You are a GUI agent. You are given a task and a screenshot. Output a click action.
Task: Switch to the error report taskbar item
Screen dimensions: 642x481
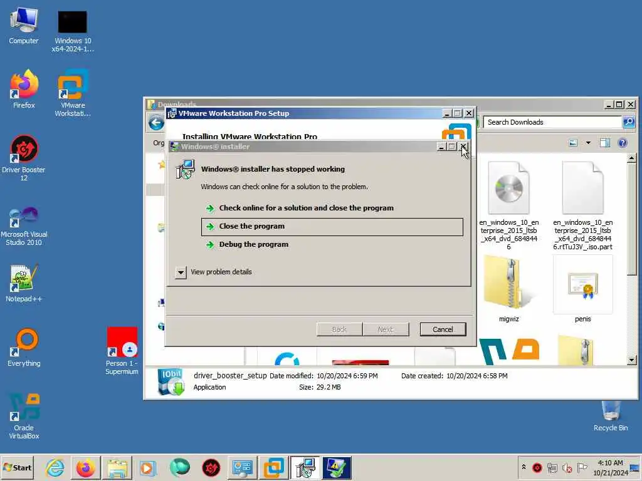click(336, 467)
